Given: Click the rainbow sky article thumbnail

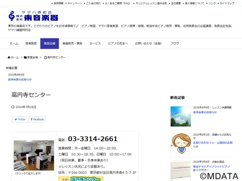Looking at the screenshot, I should (x=181, y=116).
